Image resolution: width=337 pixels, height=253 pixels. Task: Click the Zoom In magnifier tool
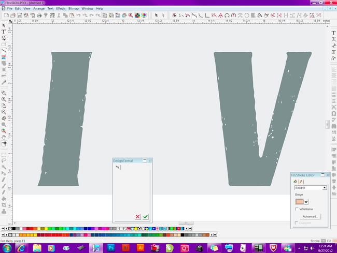click(x=4, y=99)
